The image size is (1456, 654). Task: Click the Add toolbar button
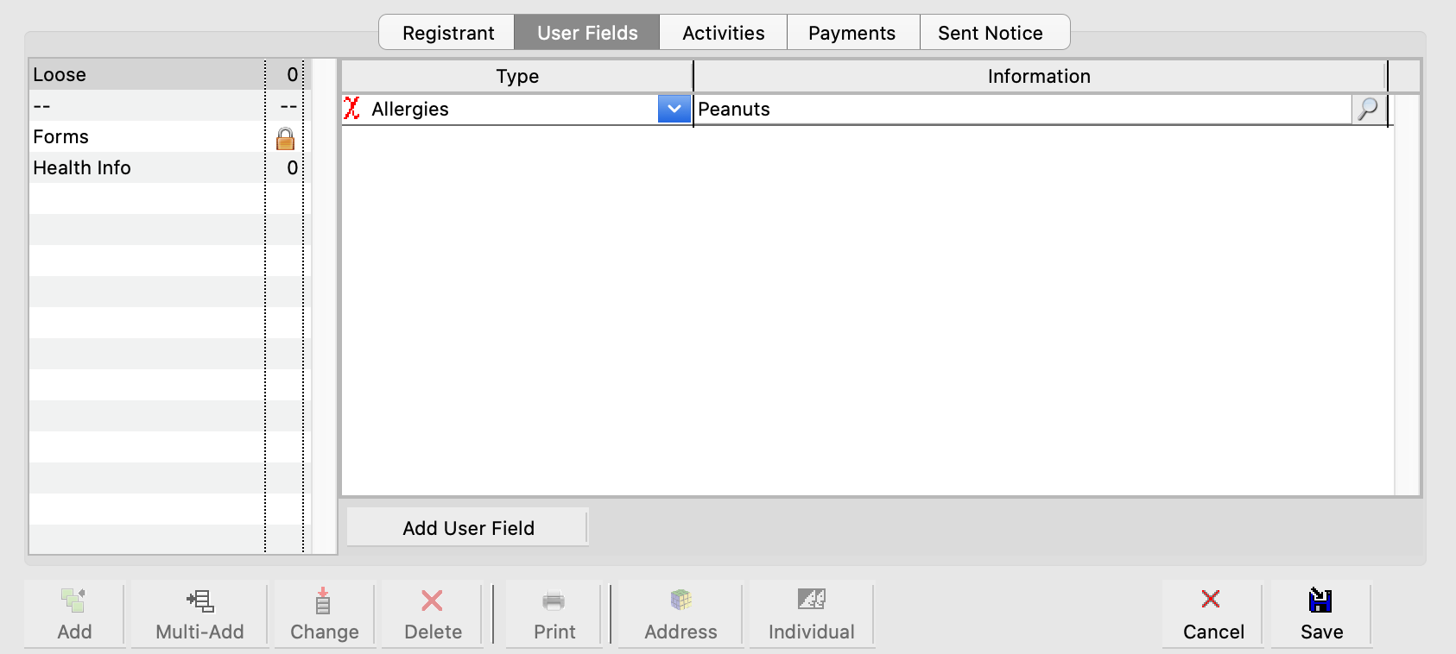coord(74,614)
